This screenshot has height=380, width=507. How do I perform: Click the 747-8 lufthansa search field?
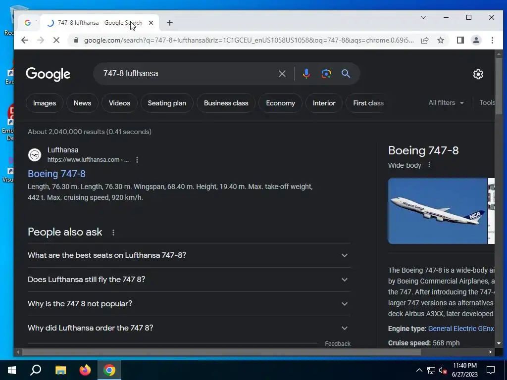(x=188, y=74)
